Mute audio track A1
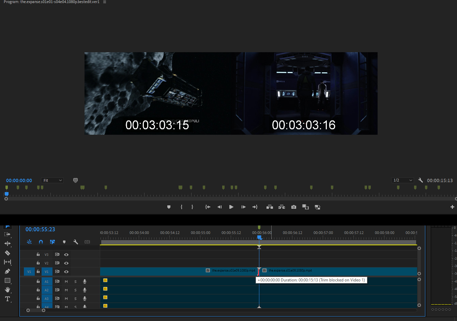This screenshot has height=321, width=457. click(x=66, y=281)
